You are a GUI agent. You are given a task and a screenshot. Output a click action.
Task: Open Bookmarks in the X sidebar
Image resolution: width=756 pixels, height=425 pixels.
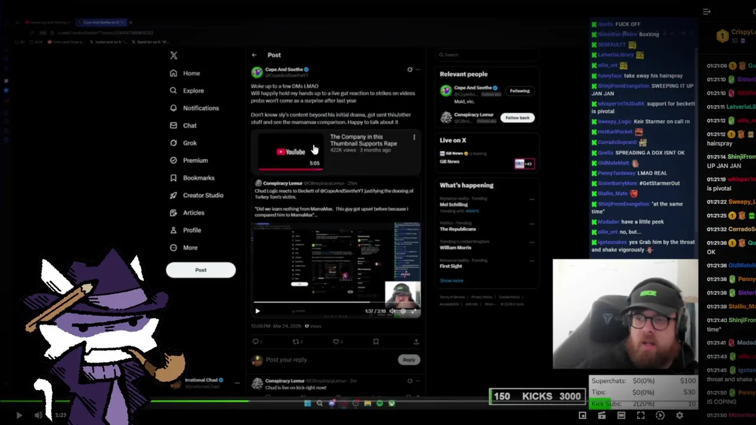[x=191, y=178]
